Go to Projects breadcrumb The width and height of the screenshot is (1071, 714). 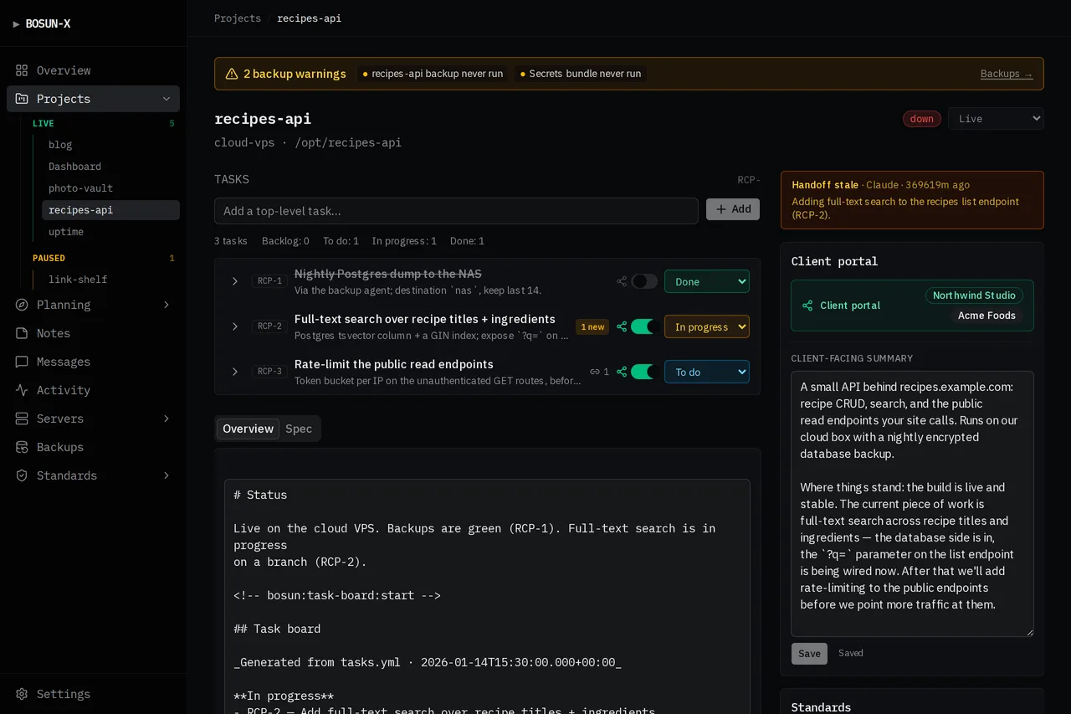click(238, 18)
